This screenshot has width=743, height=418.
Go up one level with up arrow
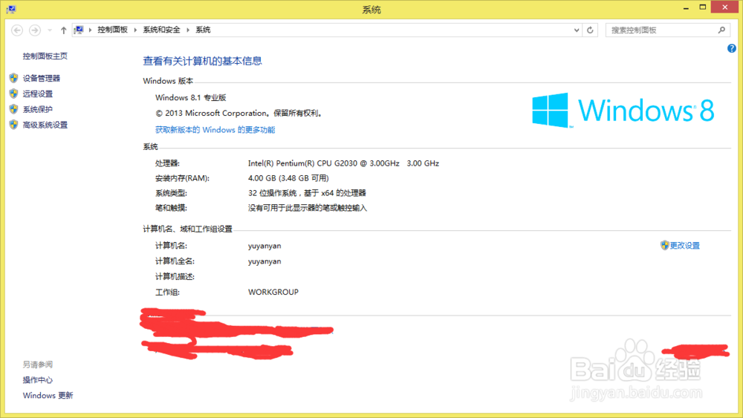pyautogui.click(x=63, y=30)
